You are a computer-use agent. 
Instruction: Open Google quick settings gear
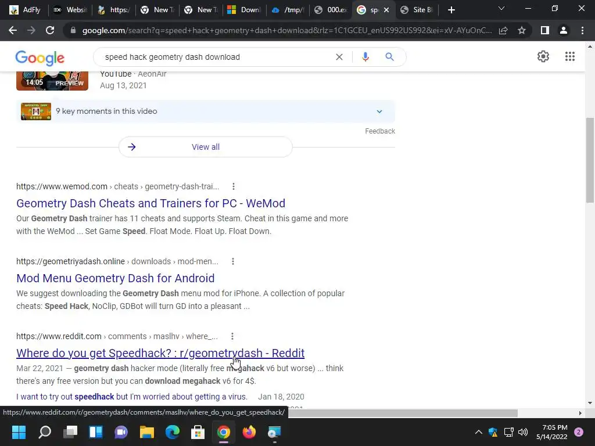click(543, 56)
